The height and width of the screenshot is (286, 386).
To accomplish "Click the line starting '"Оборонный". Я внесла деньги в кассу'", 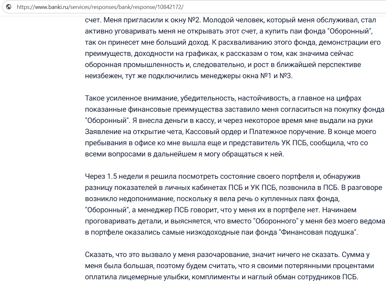I will coord(229,121).
